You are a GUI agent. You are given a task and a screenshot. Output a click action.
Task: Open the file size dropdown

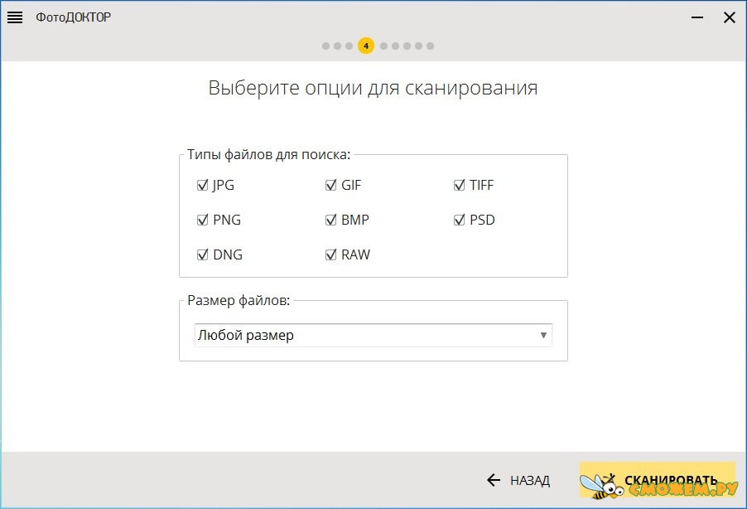tap(373, 335)
